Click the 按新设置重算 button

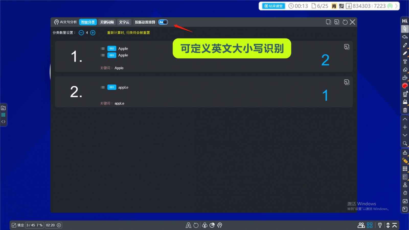tap(145, 22)
